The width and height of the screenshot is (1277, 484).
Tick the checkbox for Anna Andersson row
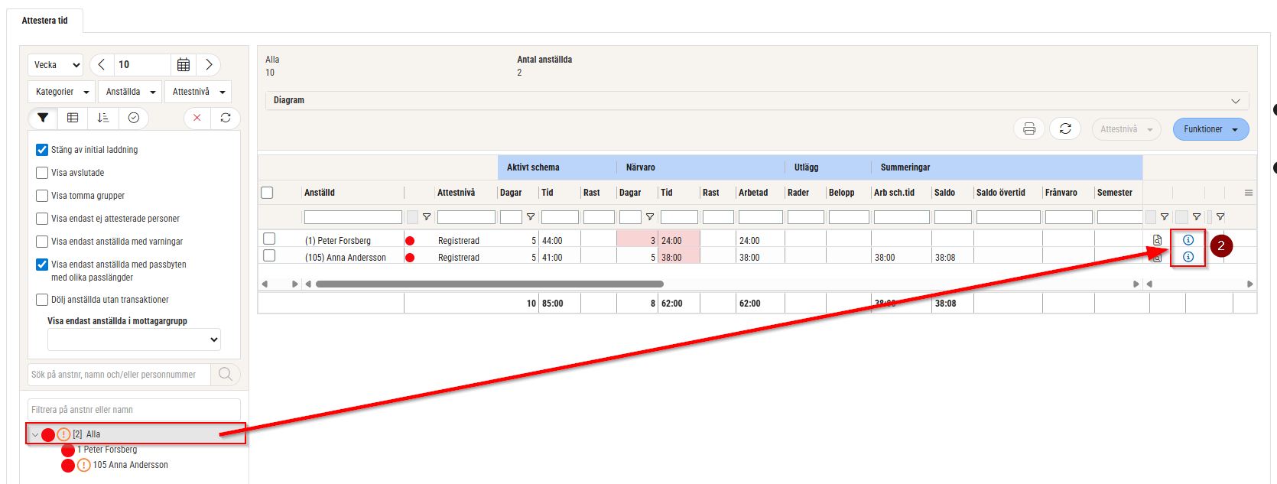(269, 256)
